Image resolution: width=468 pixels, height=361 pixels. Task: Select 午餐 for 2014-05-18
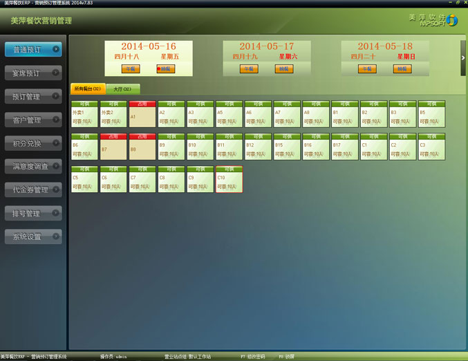tap(367, 69)
